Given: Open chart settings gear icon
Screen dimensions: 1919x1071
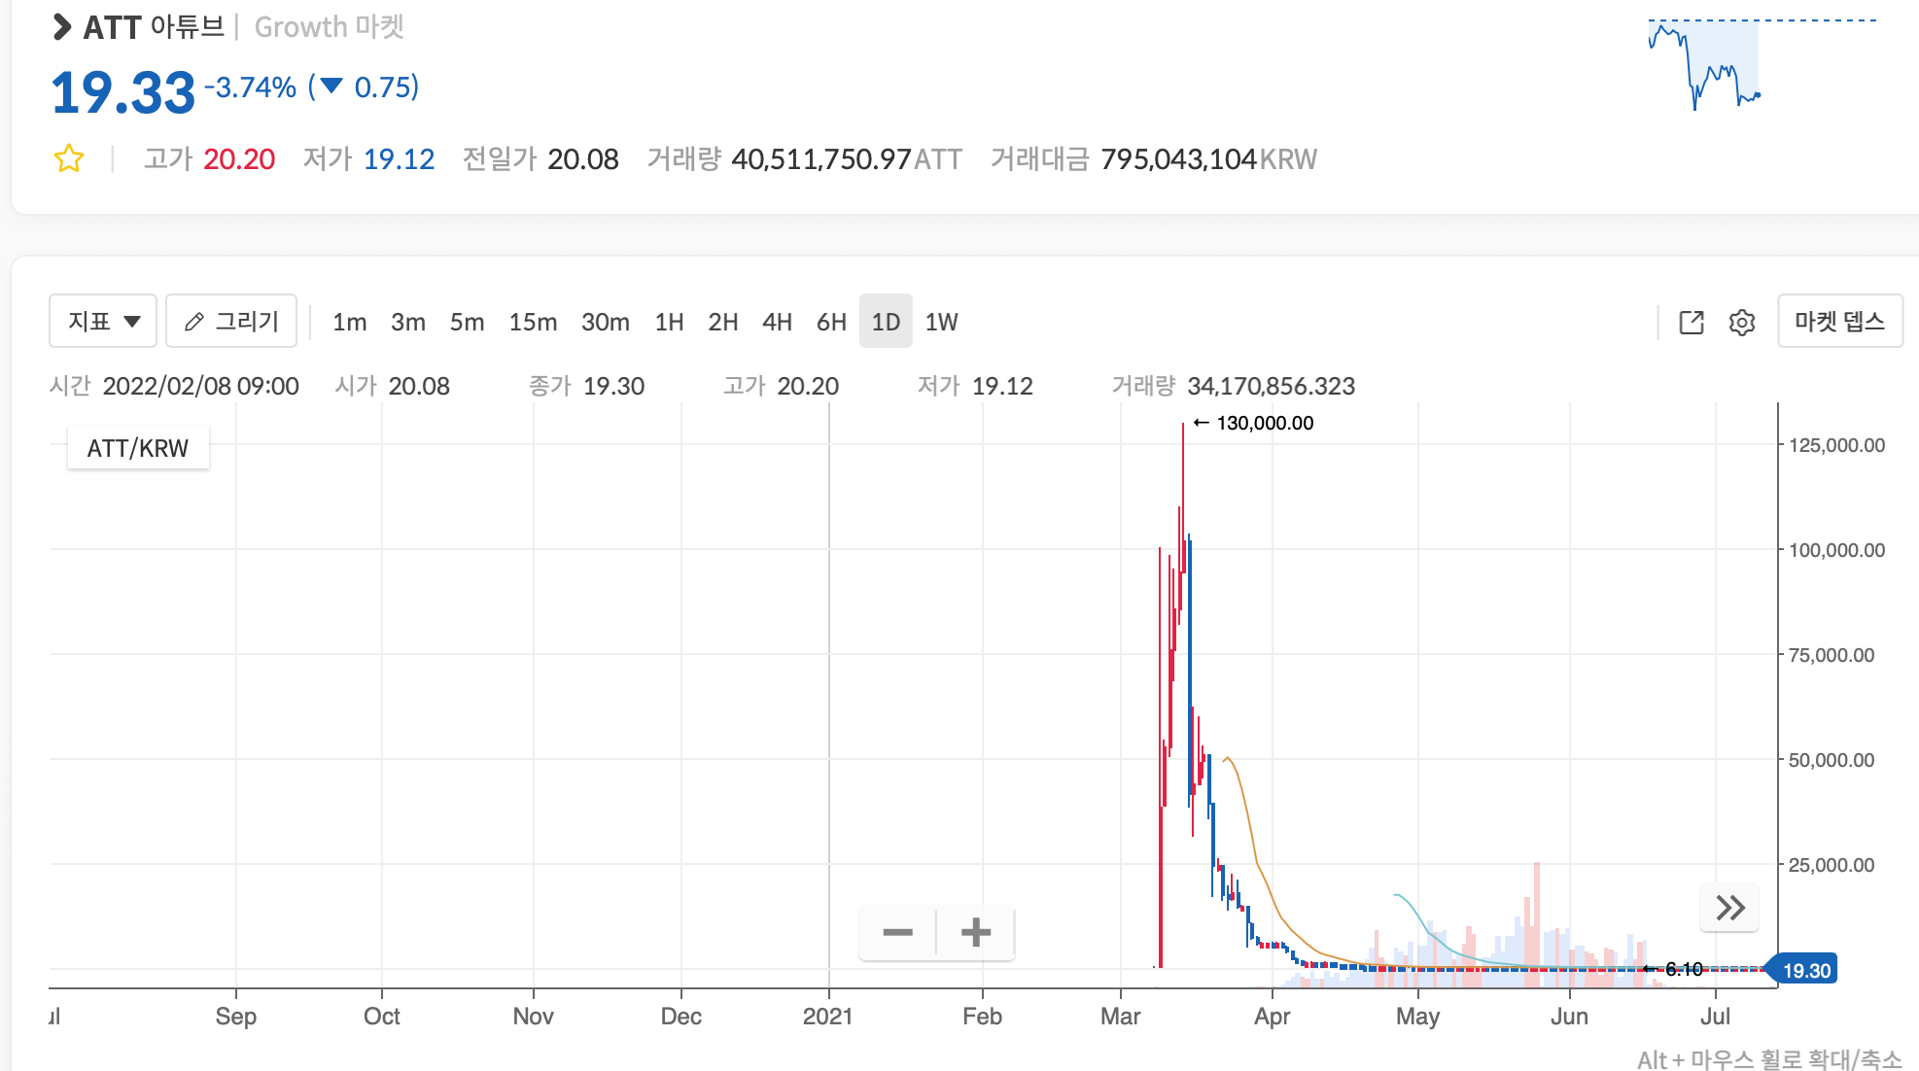Looking at the screenshot, I should (1742, 322).
